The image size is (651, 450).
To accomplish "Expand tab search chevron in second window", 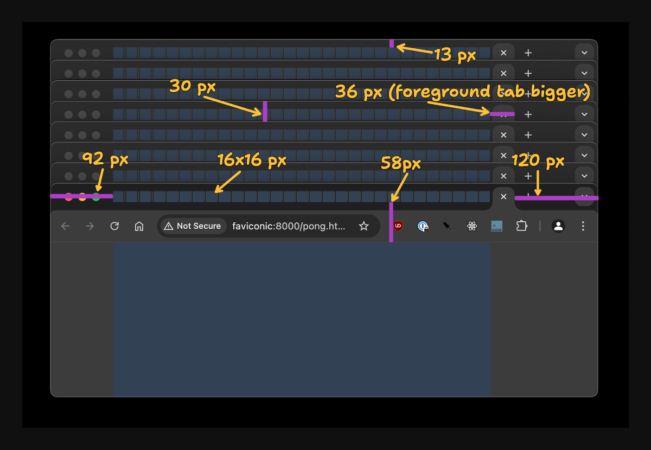I will 584,73.
